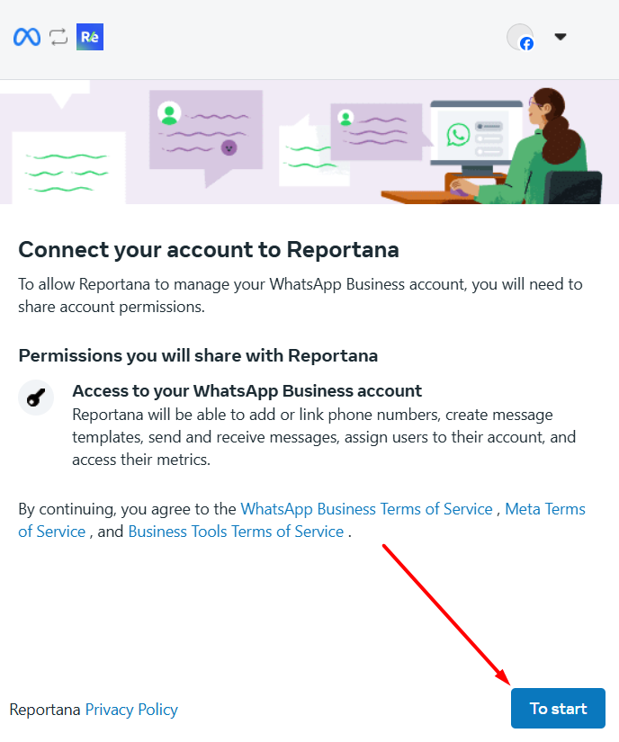The width and height of the screenshot is (619, 742).
Task: Click the purple smiley face in chat bubble
Action: (x=229, y=148)
